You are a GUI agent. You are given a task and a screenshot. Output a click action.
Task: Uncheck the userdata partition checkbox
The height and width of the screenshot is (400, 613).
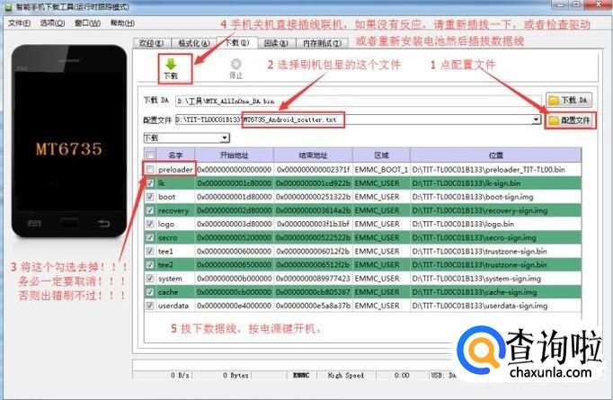150,306
